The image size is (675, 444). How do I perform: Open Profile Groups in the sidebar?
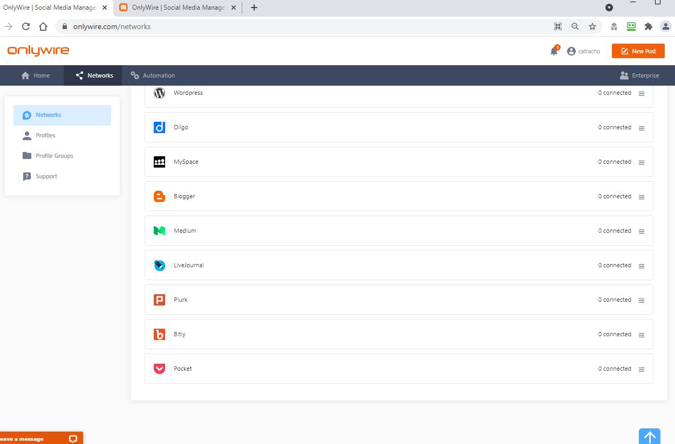tap(54, 156)
